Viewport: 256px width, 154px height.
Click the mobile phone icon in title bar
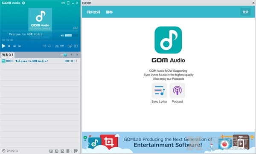[68, 3]
